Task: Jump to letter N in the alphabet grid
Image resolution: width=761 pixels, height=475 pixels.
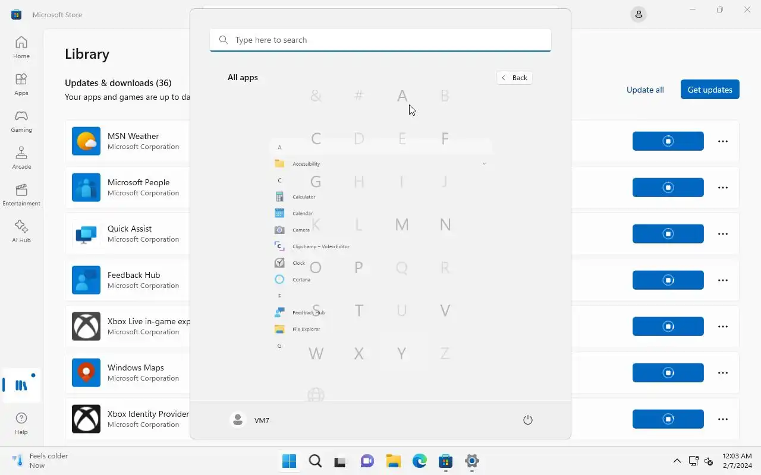Action: [x=445, y=224]
